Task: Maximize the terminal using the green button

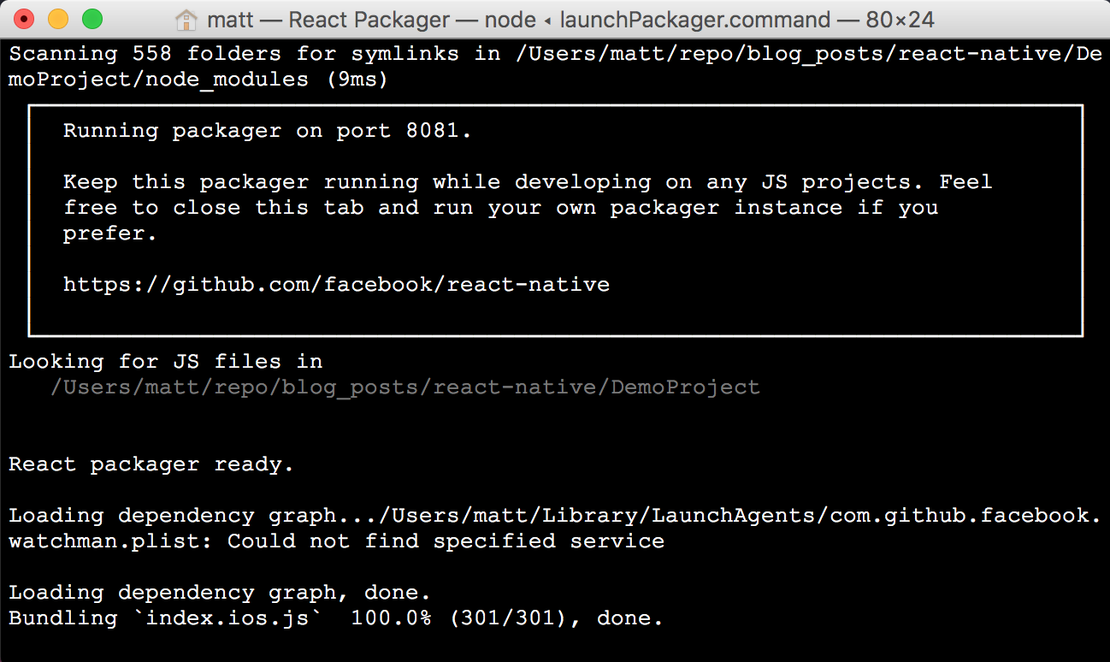Action: pos(92,19)
